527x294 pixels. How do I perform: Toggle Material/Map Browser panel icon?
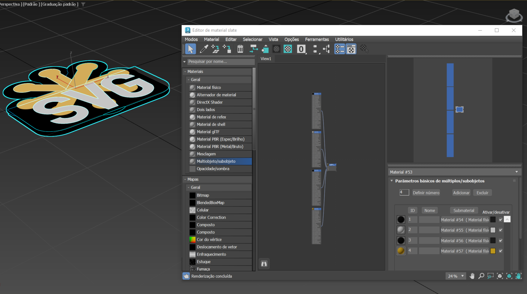(x=340, y=49)
